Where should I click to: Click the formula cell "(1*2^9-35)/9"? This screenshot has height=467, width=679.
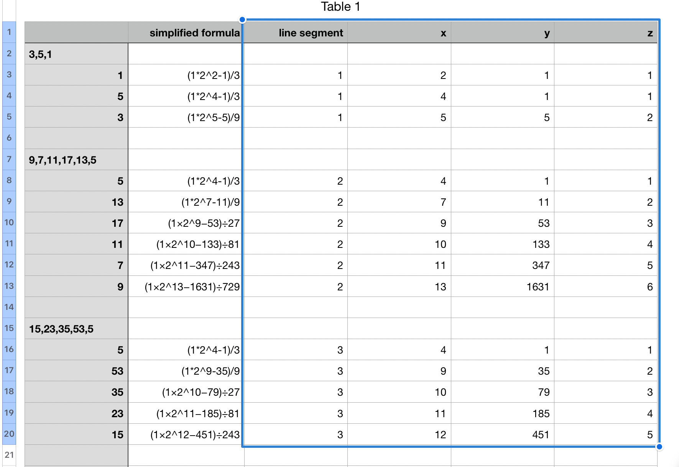click(x=186, y=371)
